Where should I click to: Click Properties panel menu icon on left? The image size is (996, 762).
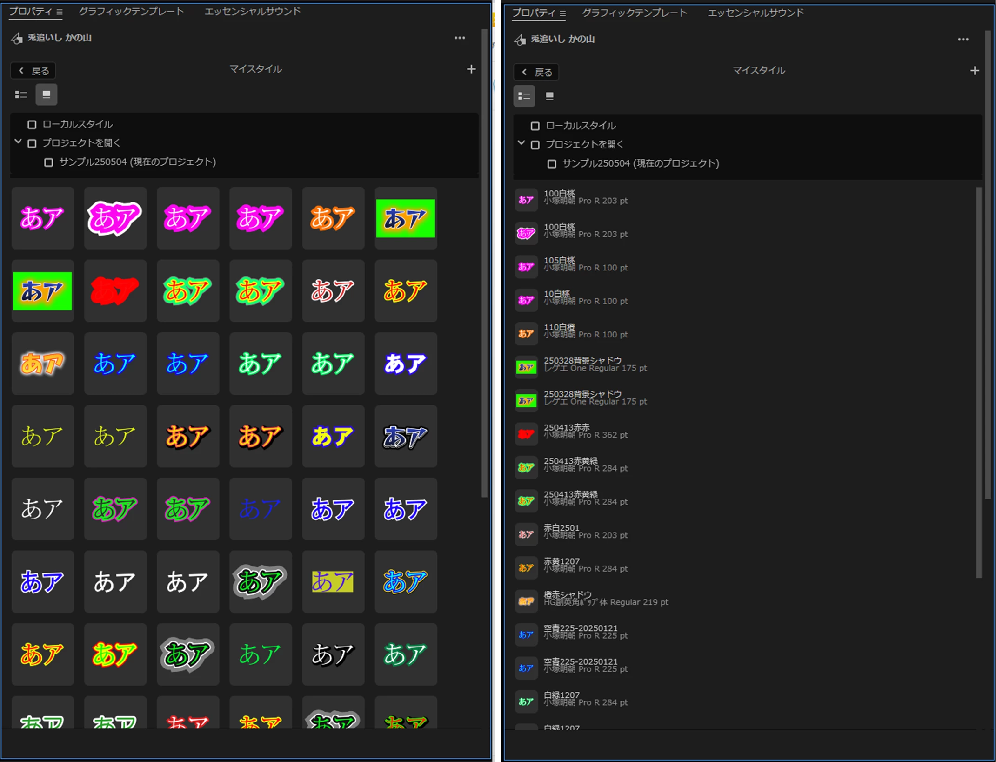[x=60, y=12]
